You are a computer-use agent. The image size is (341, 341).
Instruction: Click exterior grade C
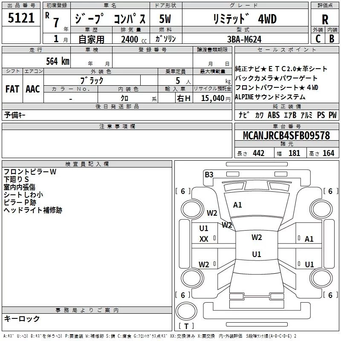(318, 39)
